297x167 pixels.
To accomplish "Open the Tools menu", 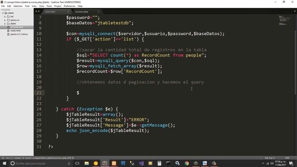I will pyautogui.click(x=49, y=6).
